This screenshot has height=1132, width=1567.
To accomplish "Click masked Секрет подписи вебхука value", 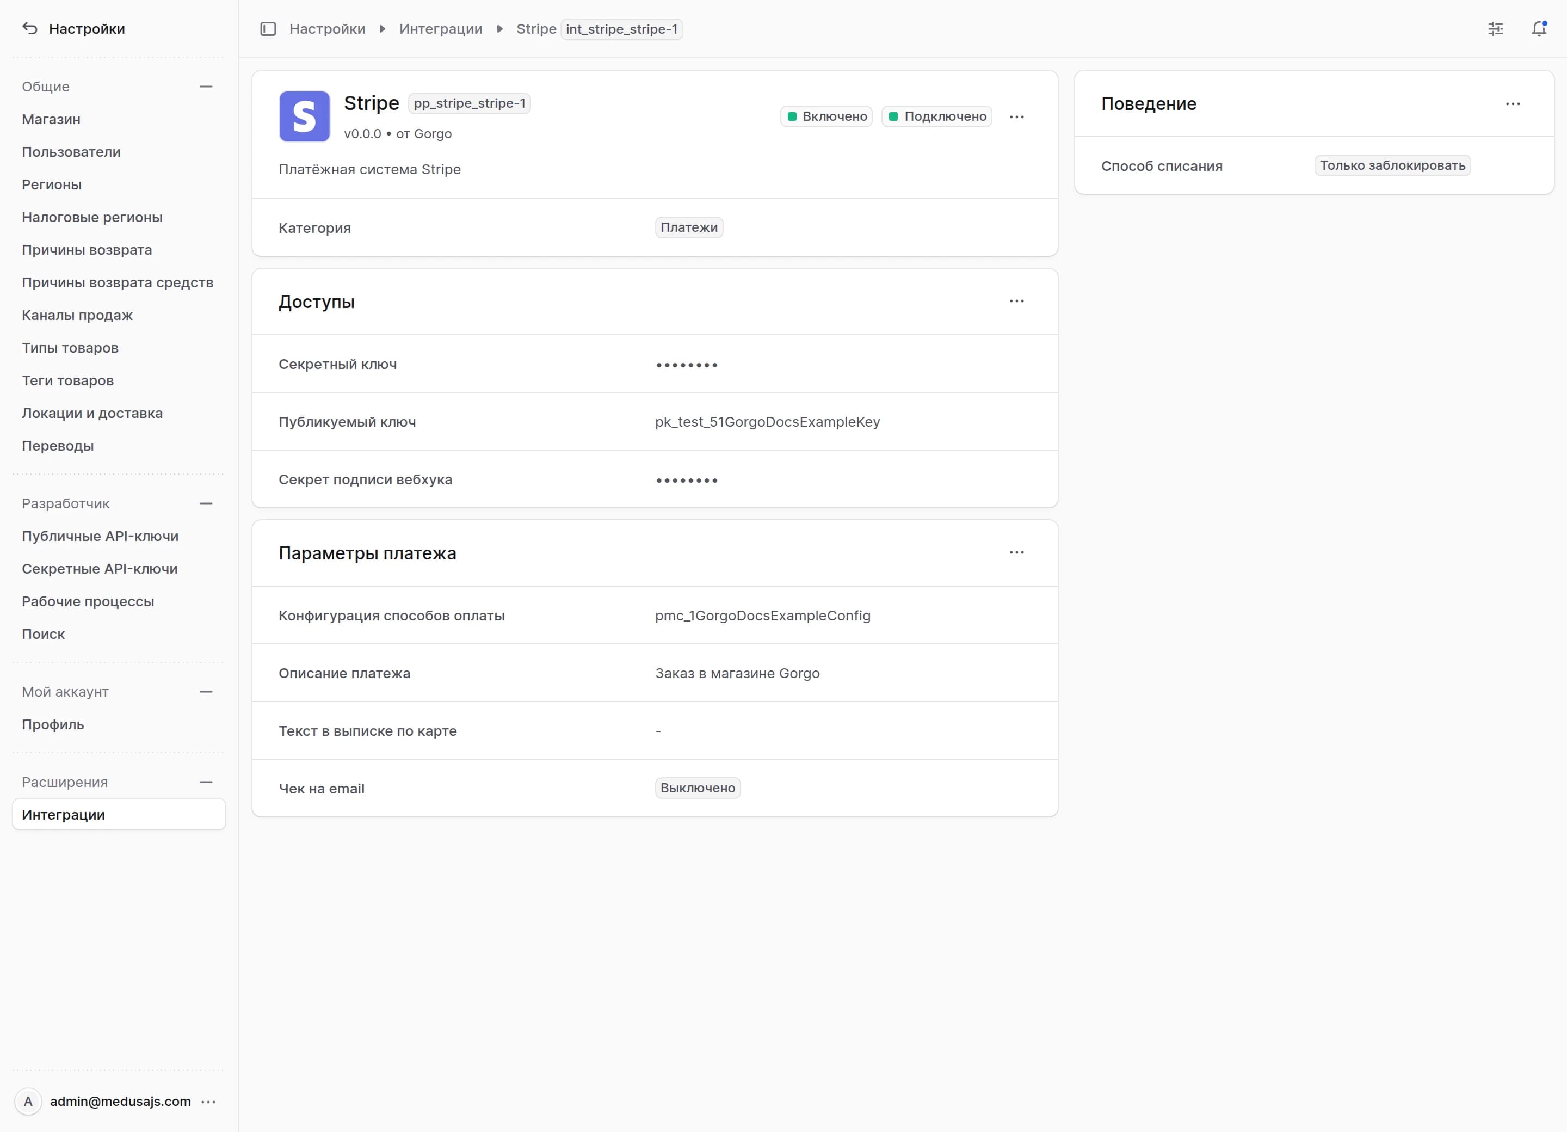I will click(687, 481).
